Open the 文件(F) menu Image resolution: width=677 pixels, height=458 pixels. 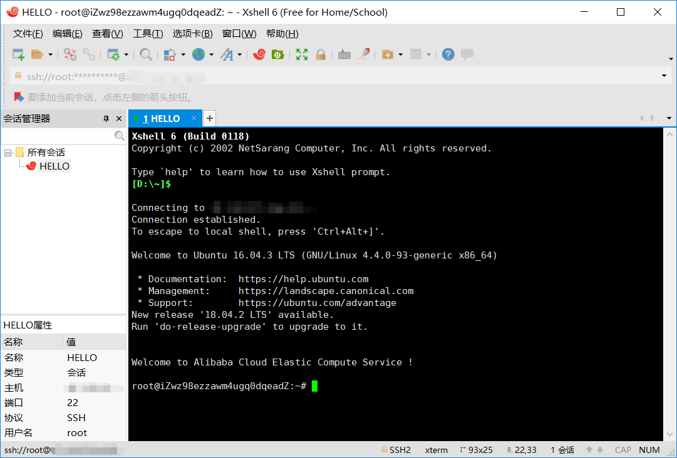pos(28,34)
